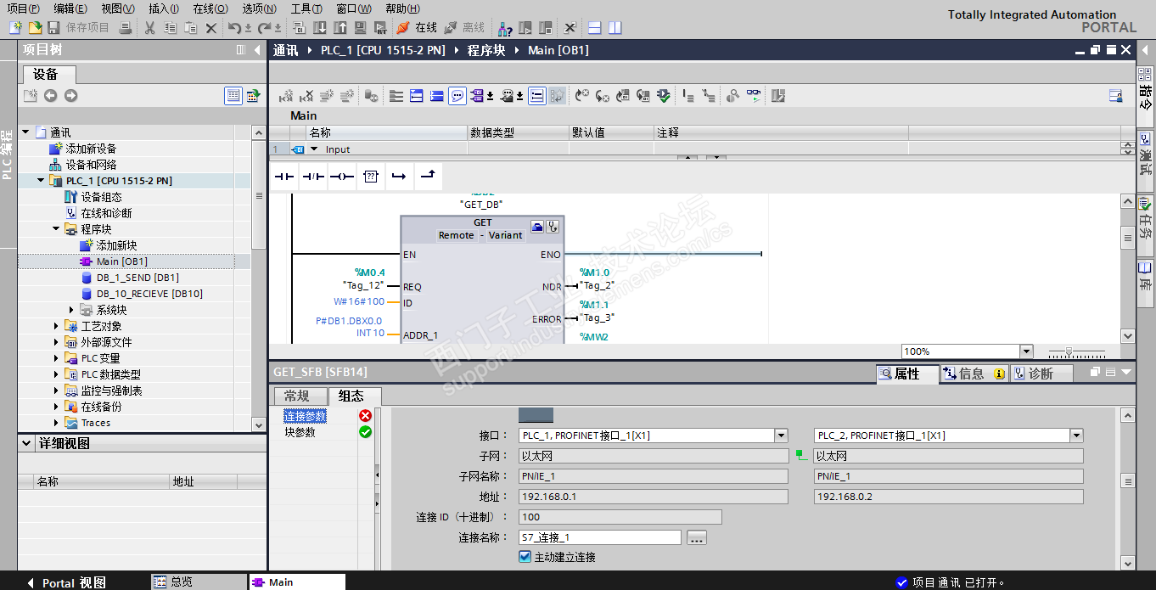This screenshot has height=590, width=1156.
Task: Collapse the Input section in the interface table
Action: pyautogui.click(x=313, y=149)
